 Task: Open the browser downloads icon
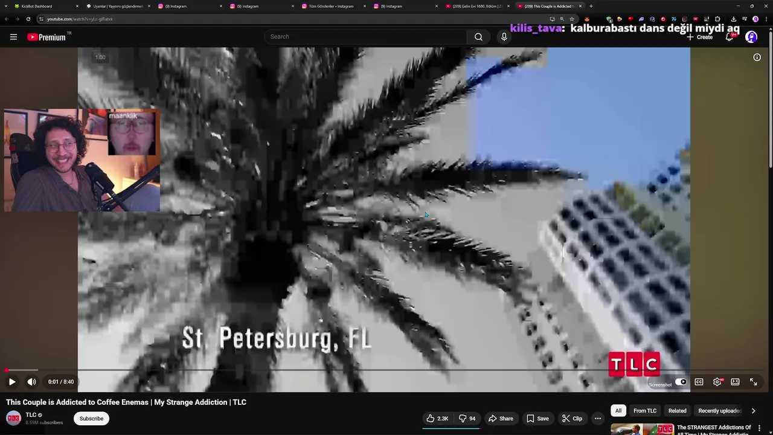pyautogui.click(x=733, y=19)
